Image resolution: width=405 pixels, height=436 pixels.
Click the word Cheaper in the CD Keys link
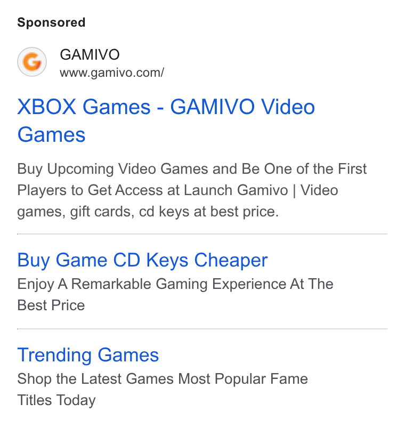pyautogui.click(x=231, y=260)
